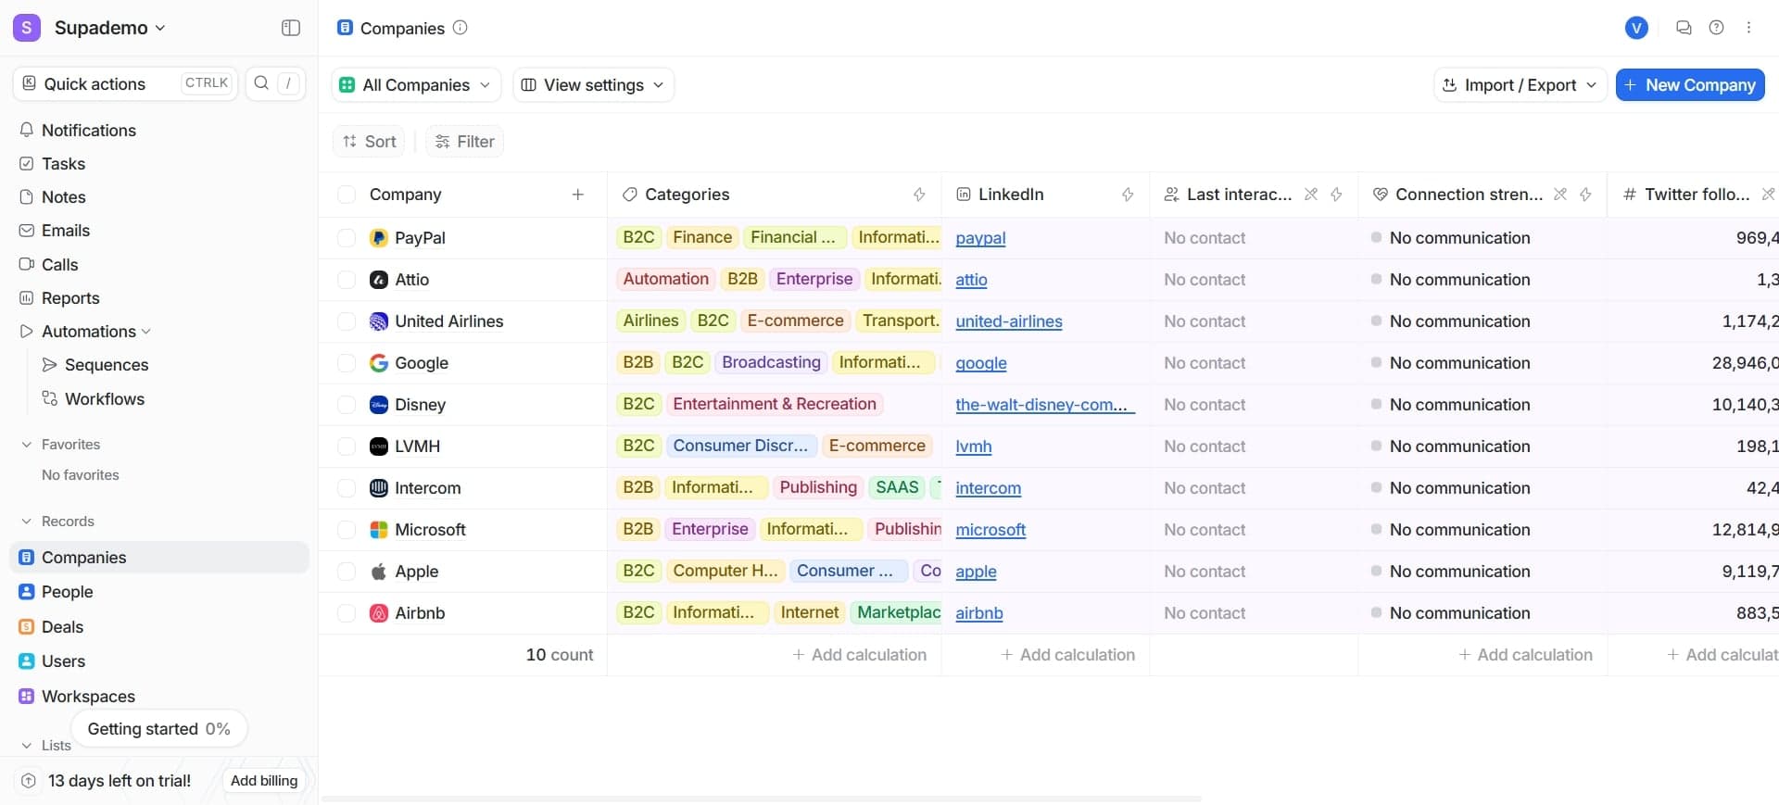Click the Quick actions search field
Image resolution: width=1779 pixels, height=805 pixels.
pyautogui.click(x=125, y=83)
